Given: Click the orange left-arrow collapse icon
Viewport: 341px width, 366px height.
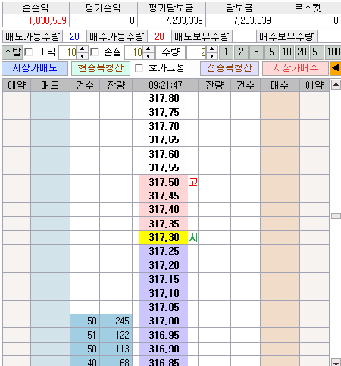Looking at the screenshot, I should (x=336, y=68).
